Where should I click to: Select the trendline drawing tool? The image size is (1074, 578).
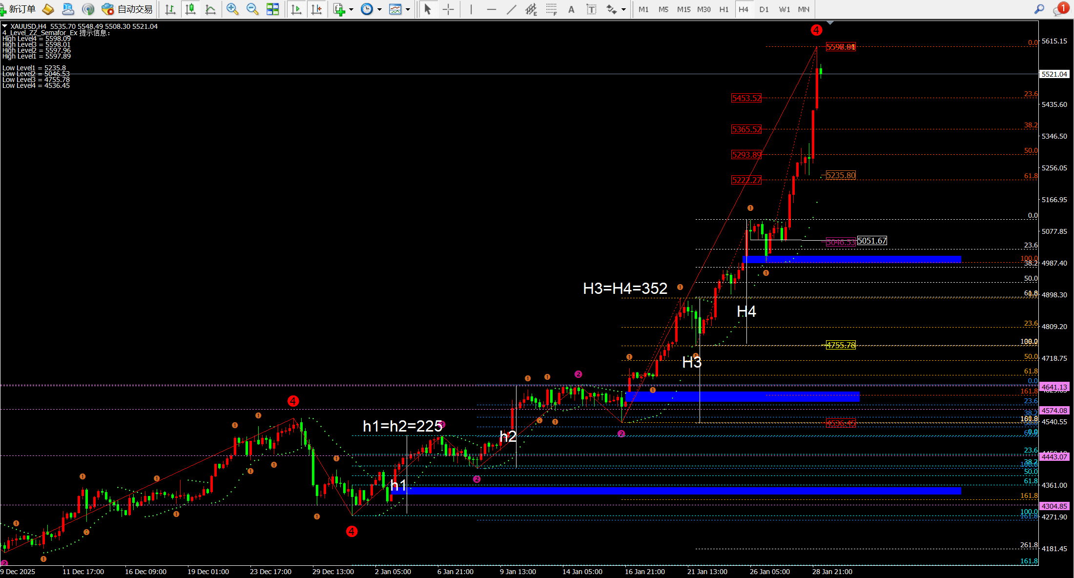pos(512,9)
